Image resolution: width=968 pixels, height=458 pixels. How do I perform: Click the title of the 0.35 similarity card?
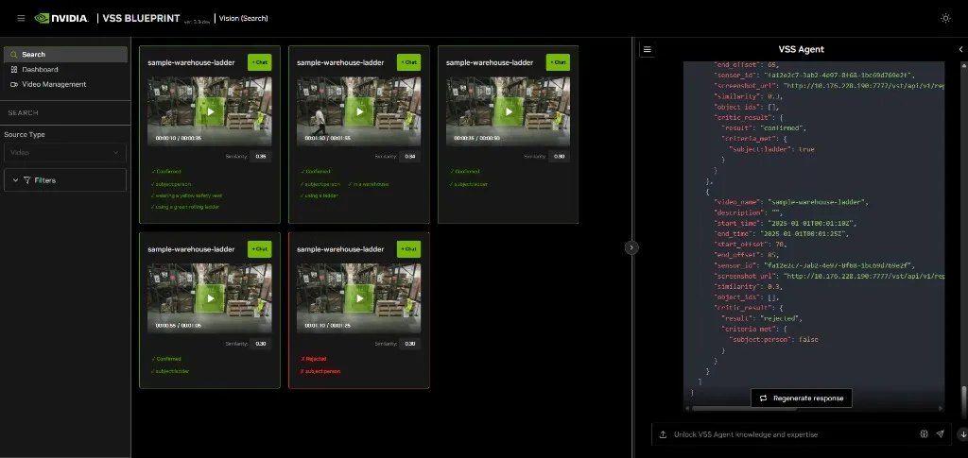pos(191,62)
